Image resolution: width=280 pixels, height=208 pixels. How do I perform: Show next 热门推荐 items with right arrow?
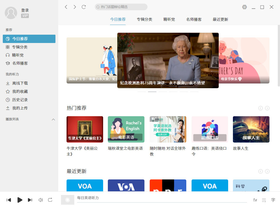point(267,108)
